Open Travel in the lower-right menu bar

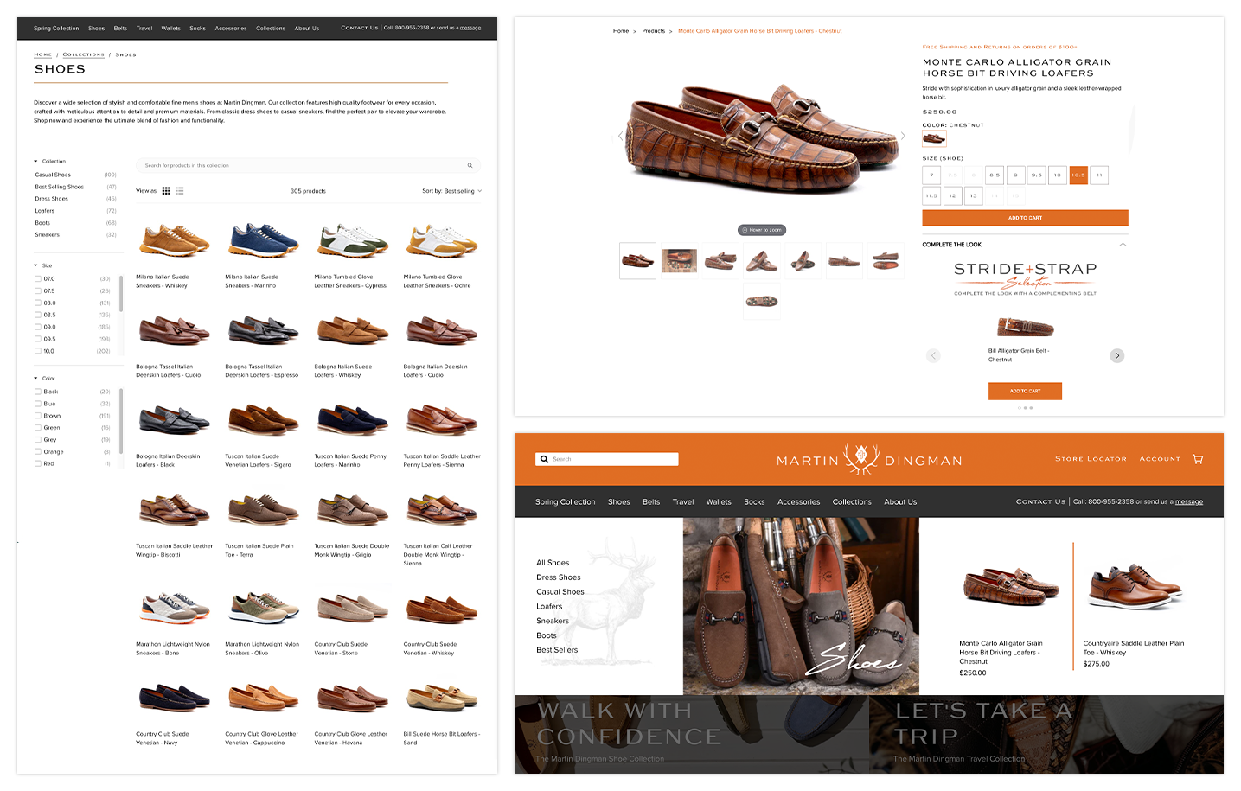(x=683, y=501)
